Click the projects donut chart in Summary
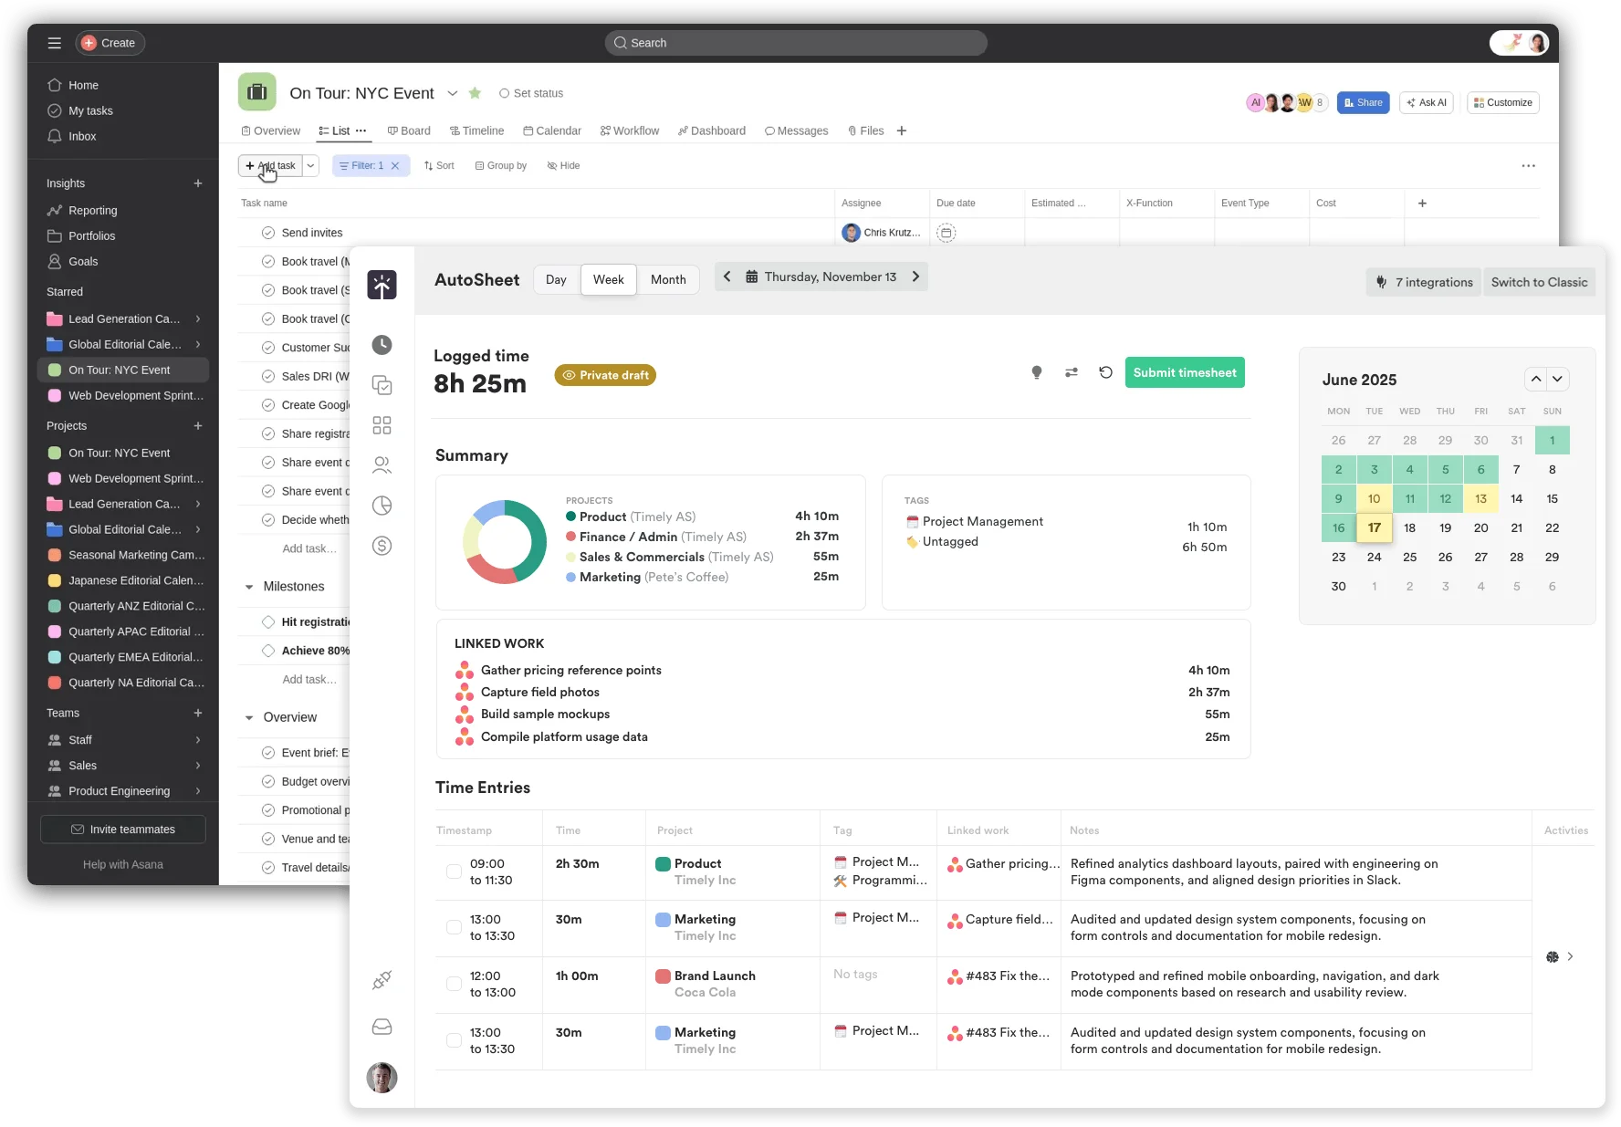This screenshot has height=1127, width=1621. point(504,542)
